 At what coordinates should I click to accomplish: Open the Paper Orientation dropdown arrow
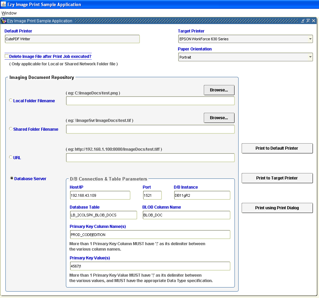[310, 57]
